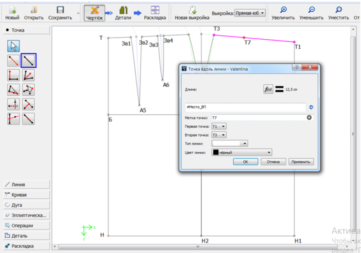Viewport: 361px width, 253px height.
Task: Cancel the dialog with Отмена
Action: 273,162
